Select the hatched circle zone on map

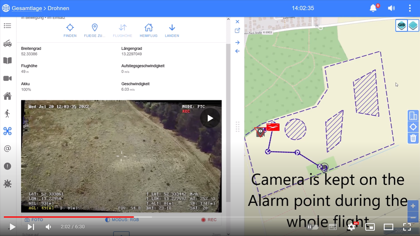295,129
